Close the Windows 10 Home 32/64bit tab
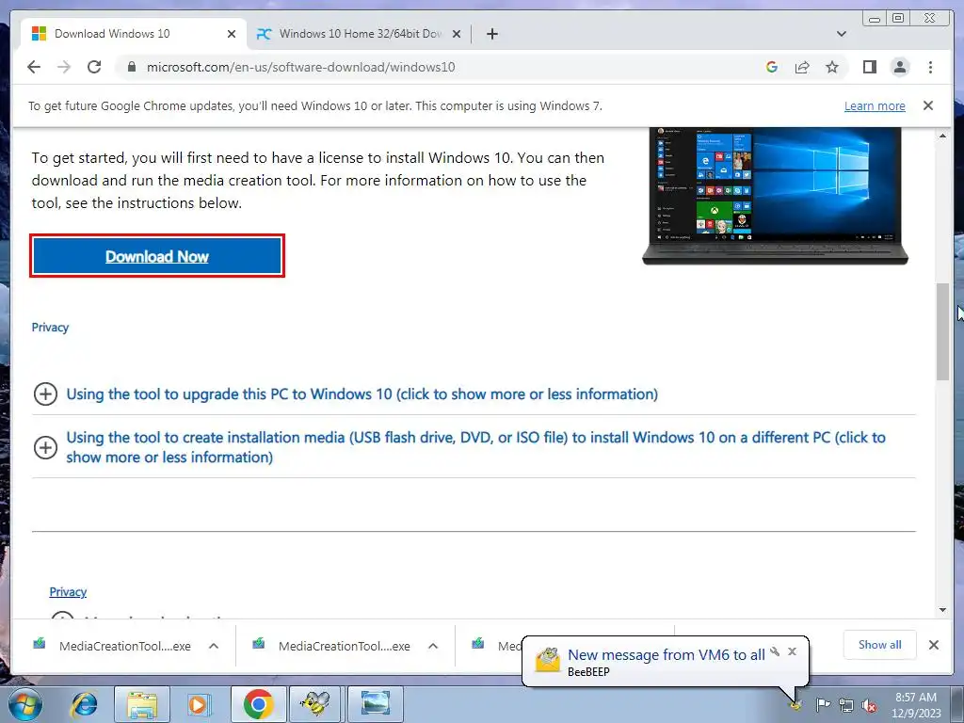Viewport: 964px width, 723px height. [x=457, y=34]
